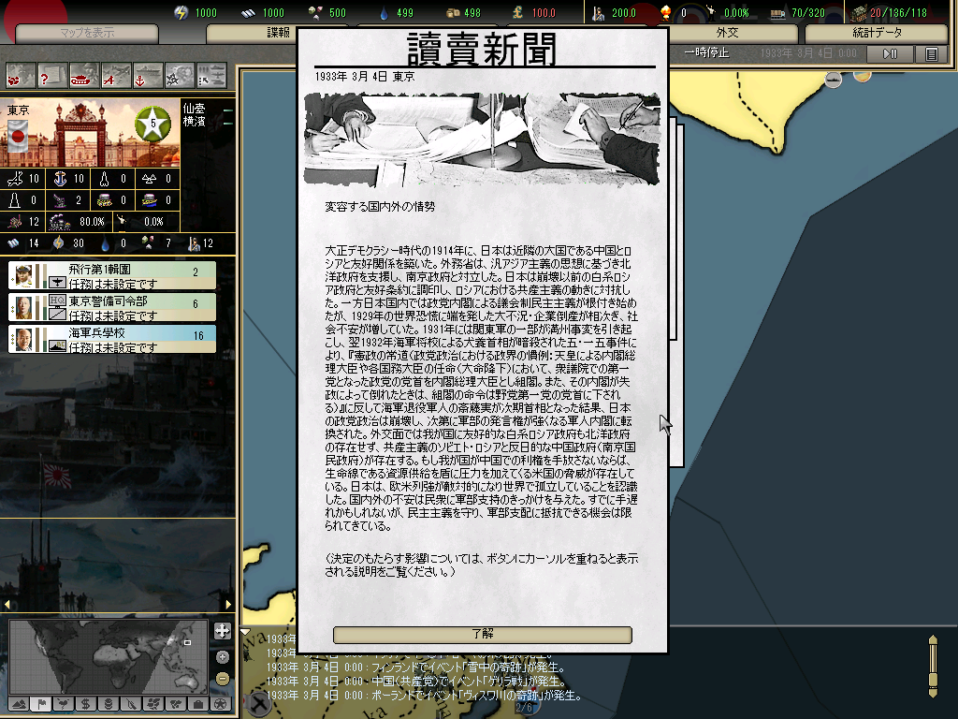This screenshot has height=719, width=958.
Task: Select the political flag map mode
Action: (x=41, y=704)
